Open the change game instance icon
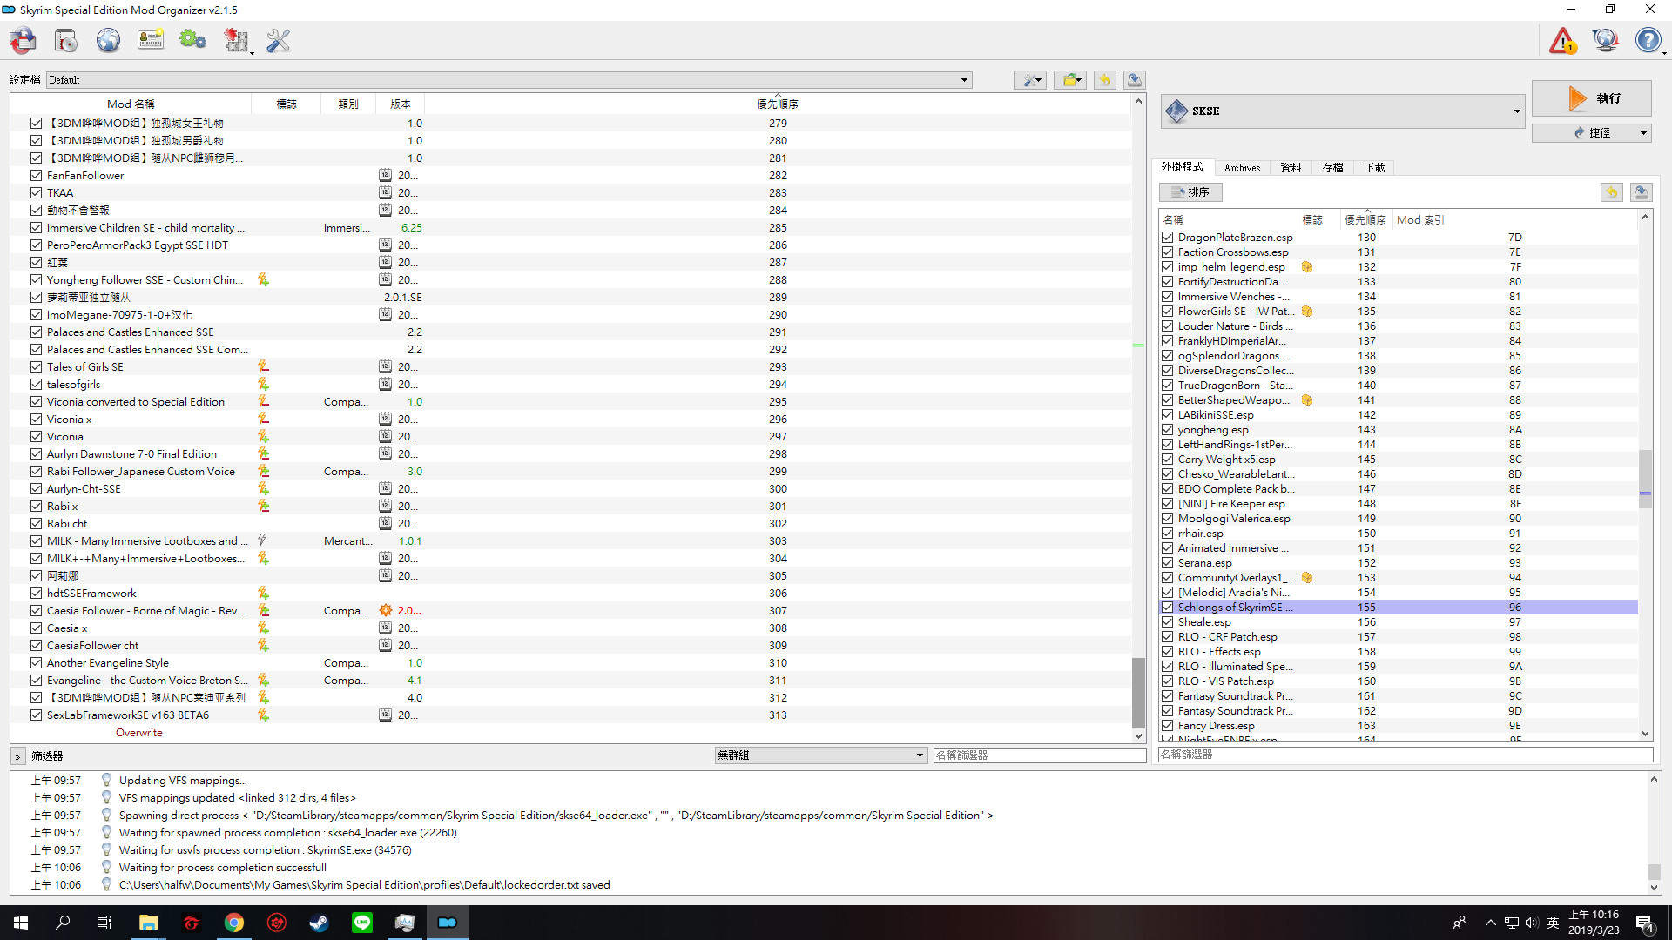 (x=24, y=40)
